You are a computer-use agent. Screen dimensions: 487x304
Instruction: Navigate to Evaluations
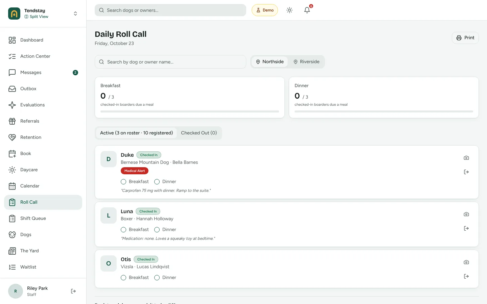pyautogui.click(x=43, y=105)
